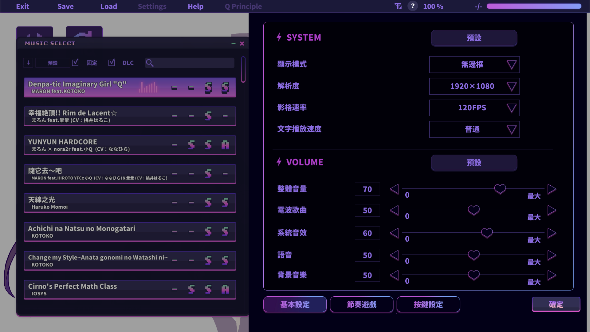Toggle the DLC checkbox

tap(112, 62)
